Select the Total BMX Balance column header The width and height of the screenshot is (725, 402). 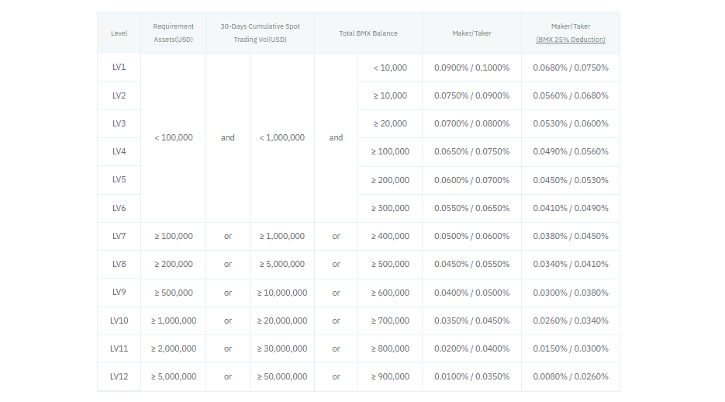(368, 33)
